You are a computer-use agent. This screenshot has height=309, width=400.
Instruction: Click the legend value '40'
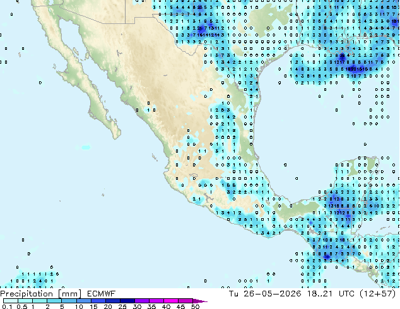click(x=166, y=306)
